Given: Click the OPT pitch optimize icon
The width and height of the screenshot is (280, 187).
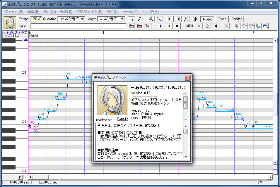Looking at the screenshot, I should click(258, 26).
